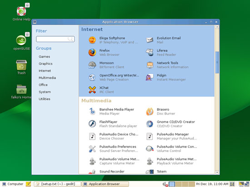Open OpenOffice.org Writer/Web page creation

click(114, 77)
